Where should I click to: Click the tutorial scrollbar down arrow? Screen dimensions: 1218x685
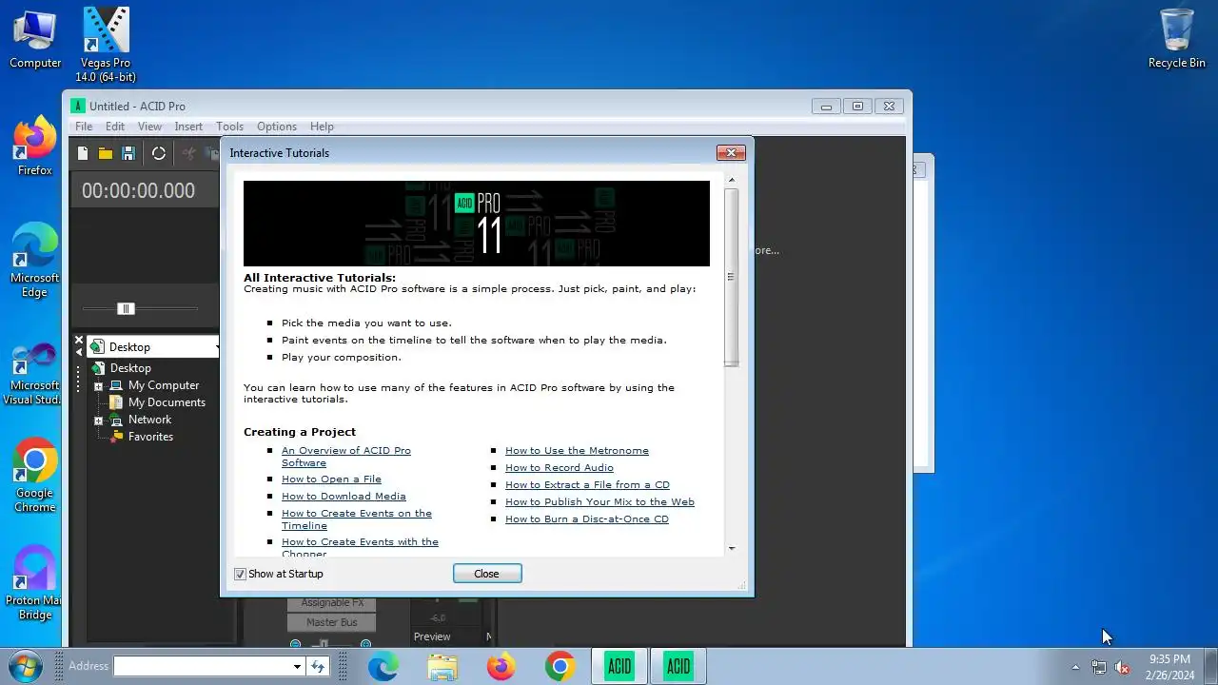731,548
